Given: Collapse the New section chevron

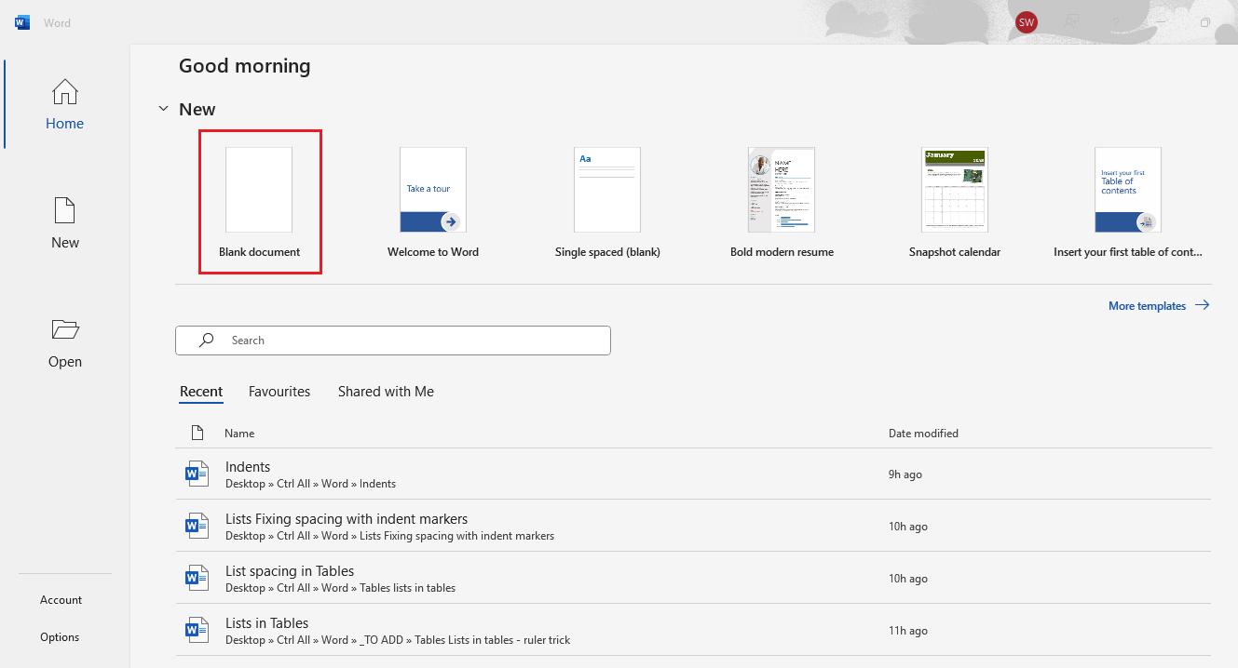Looking at the screenshot, I should (x=163, y=109).
